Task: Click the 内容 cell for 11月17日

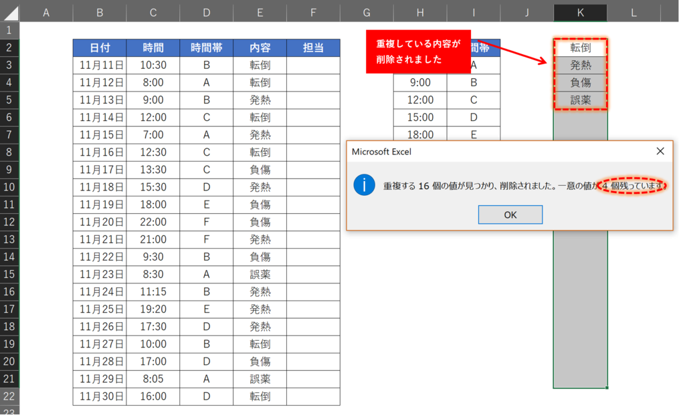Action: (x=260, y=170)
